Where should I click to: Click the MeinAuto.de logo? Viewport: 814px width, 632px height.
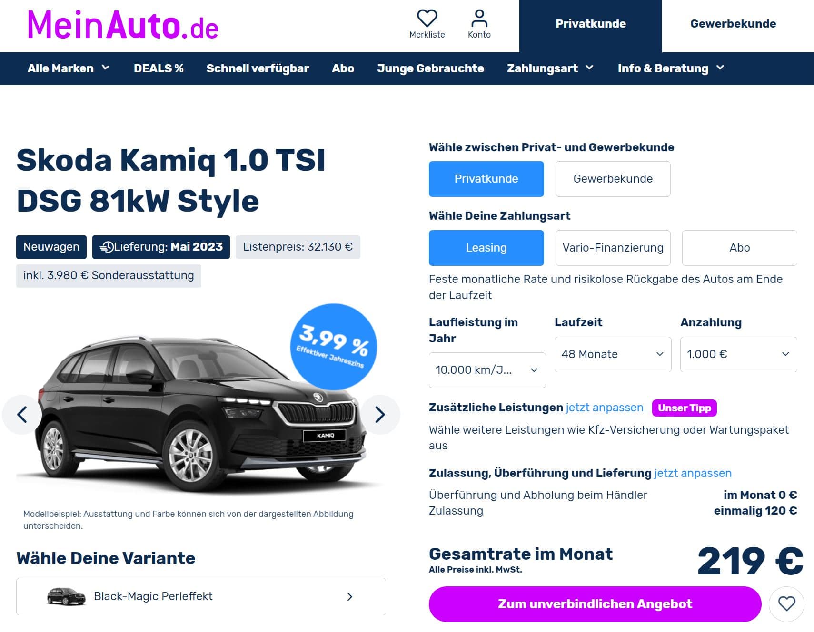click(123, 25)
